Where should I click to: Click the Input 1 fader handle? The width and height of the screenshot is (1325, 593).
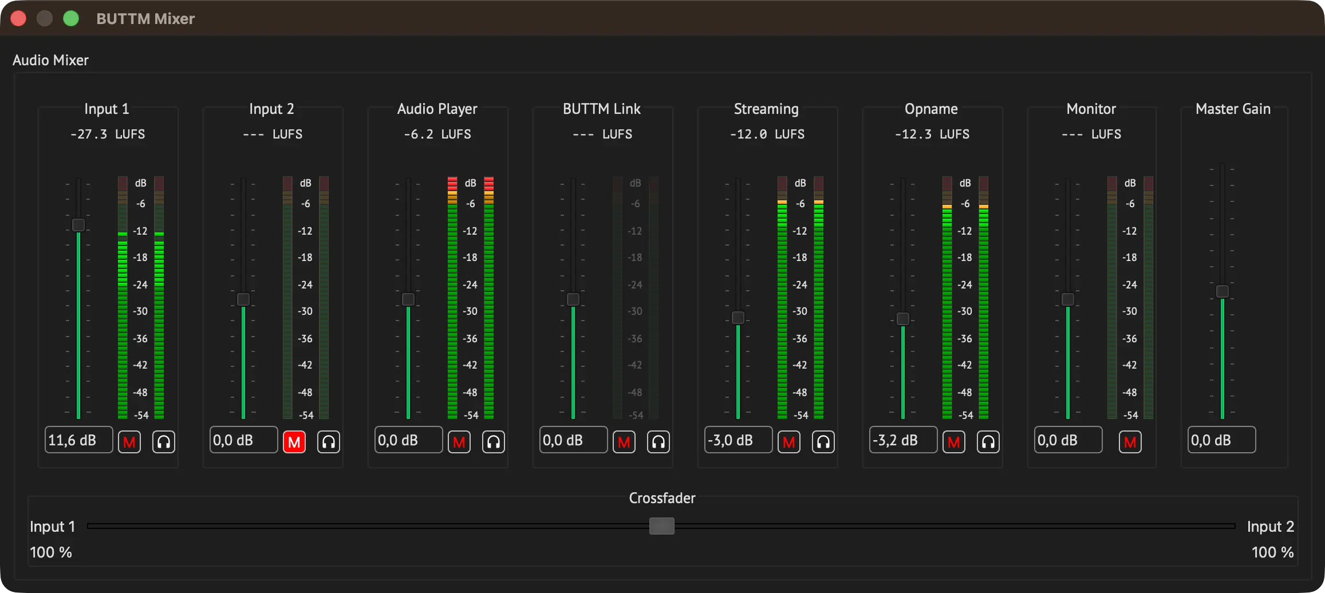pos(78,225)
